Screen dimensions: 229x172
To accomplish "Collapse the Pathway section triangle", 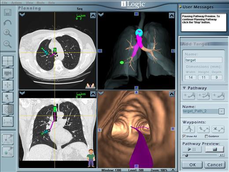I will [x=185, y=88].
